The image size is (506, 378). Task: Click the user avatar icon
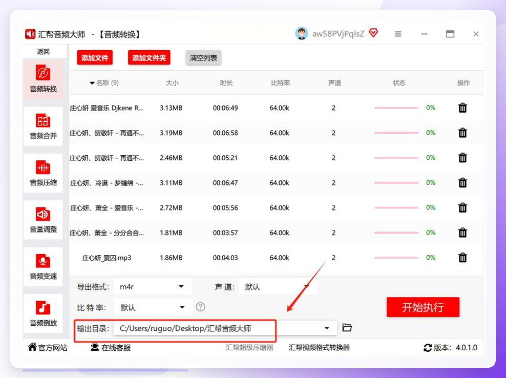pos(302,33)
